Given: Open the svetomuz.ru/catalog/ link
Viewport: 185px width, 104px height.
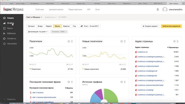Looking at the screenshot, I should click(x=146, y=90).
